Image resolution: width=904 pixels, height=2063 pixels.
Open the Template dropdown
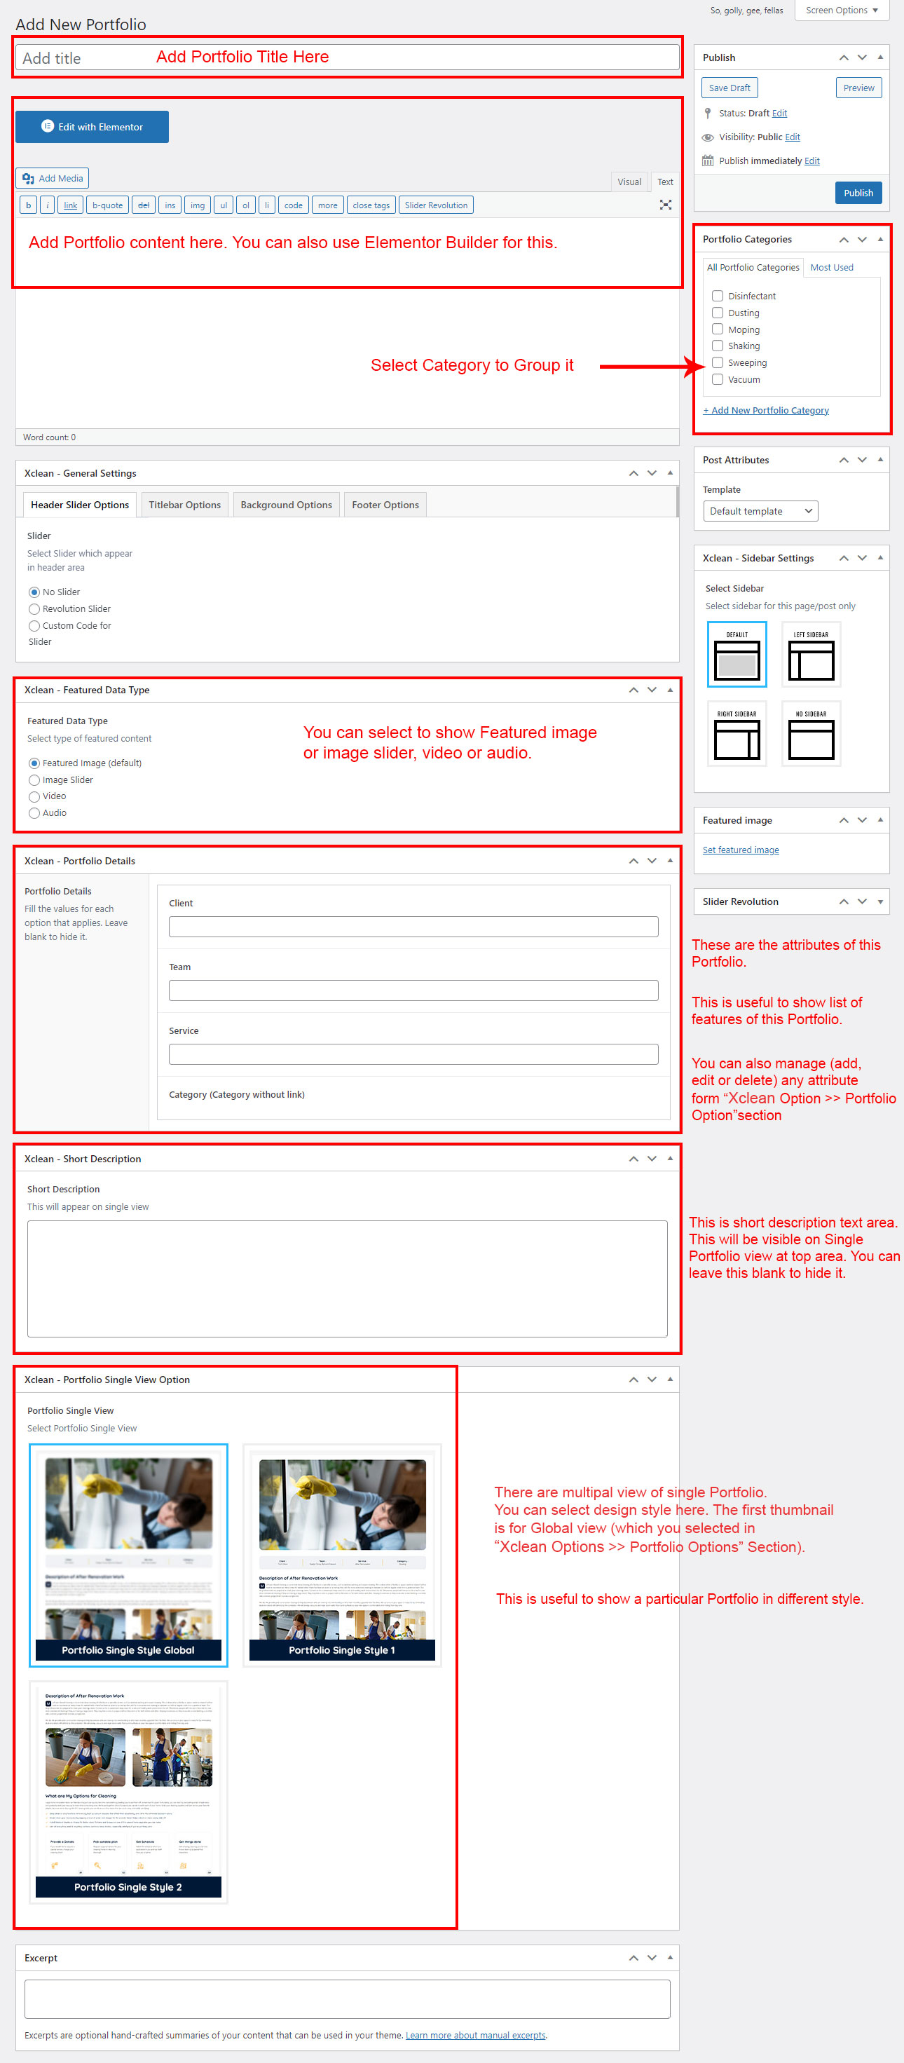pos(759,511)
